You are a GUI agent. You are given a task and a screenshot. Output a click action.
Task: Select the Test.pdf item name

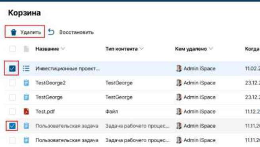coord(45,112)
